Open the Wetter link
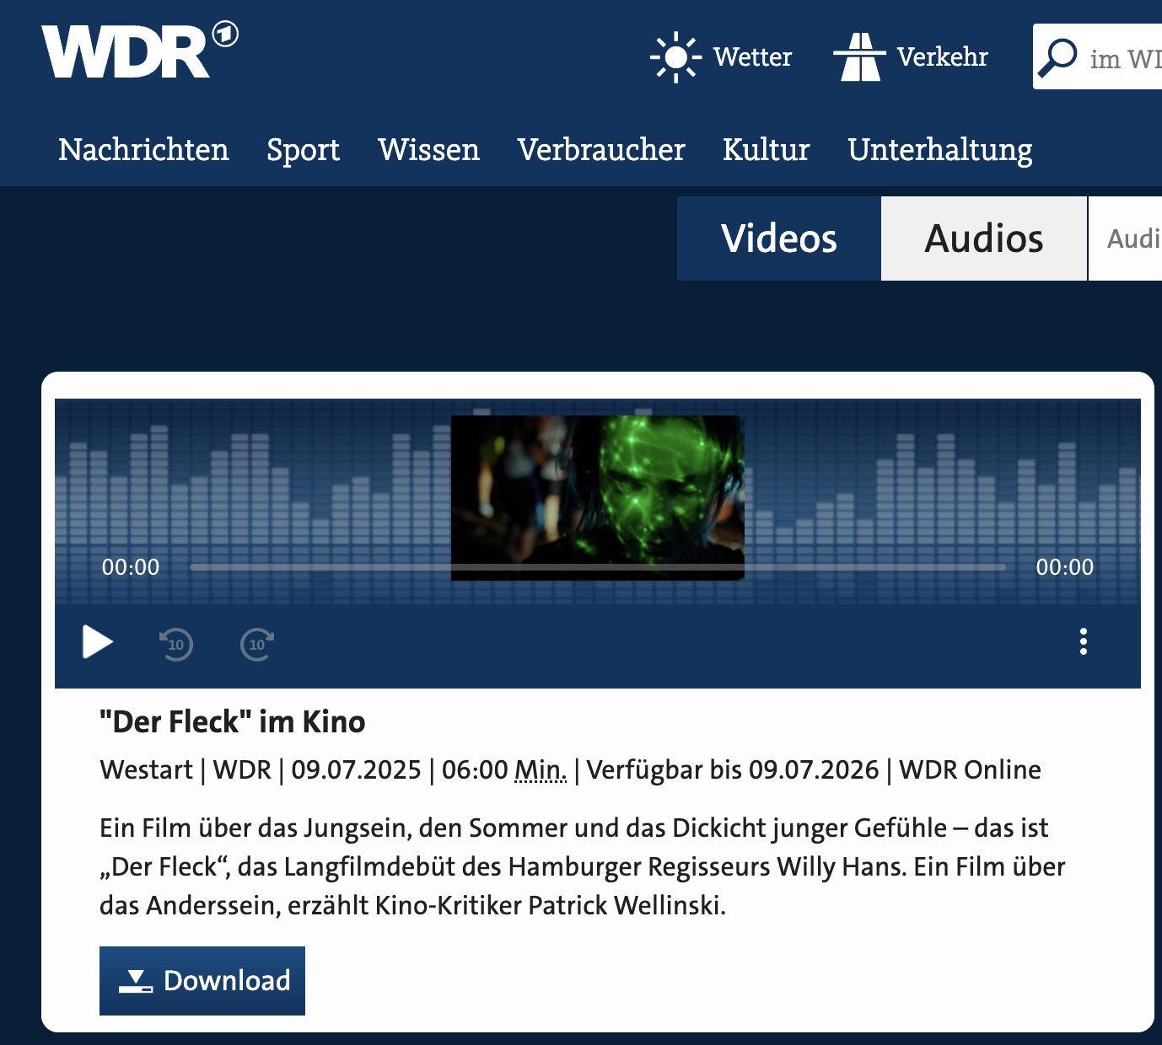The image size is (1162, 1045). [752, 57]
